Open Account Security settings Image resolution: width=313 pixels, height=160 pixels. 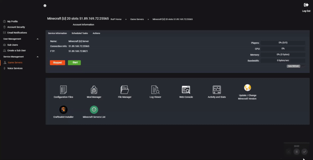pos(16,27)
